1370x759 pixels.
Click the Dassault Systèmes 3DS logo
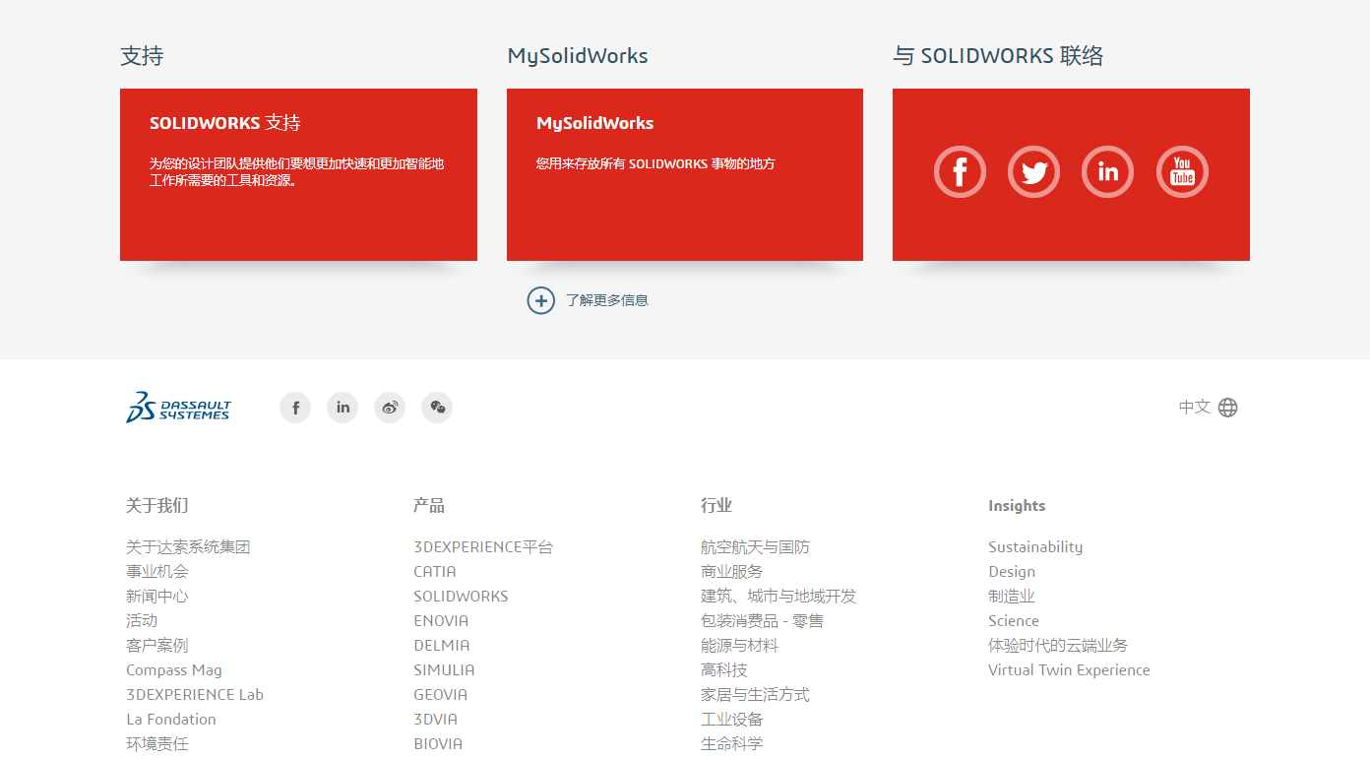(x=178, y=407)
